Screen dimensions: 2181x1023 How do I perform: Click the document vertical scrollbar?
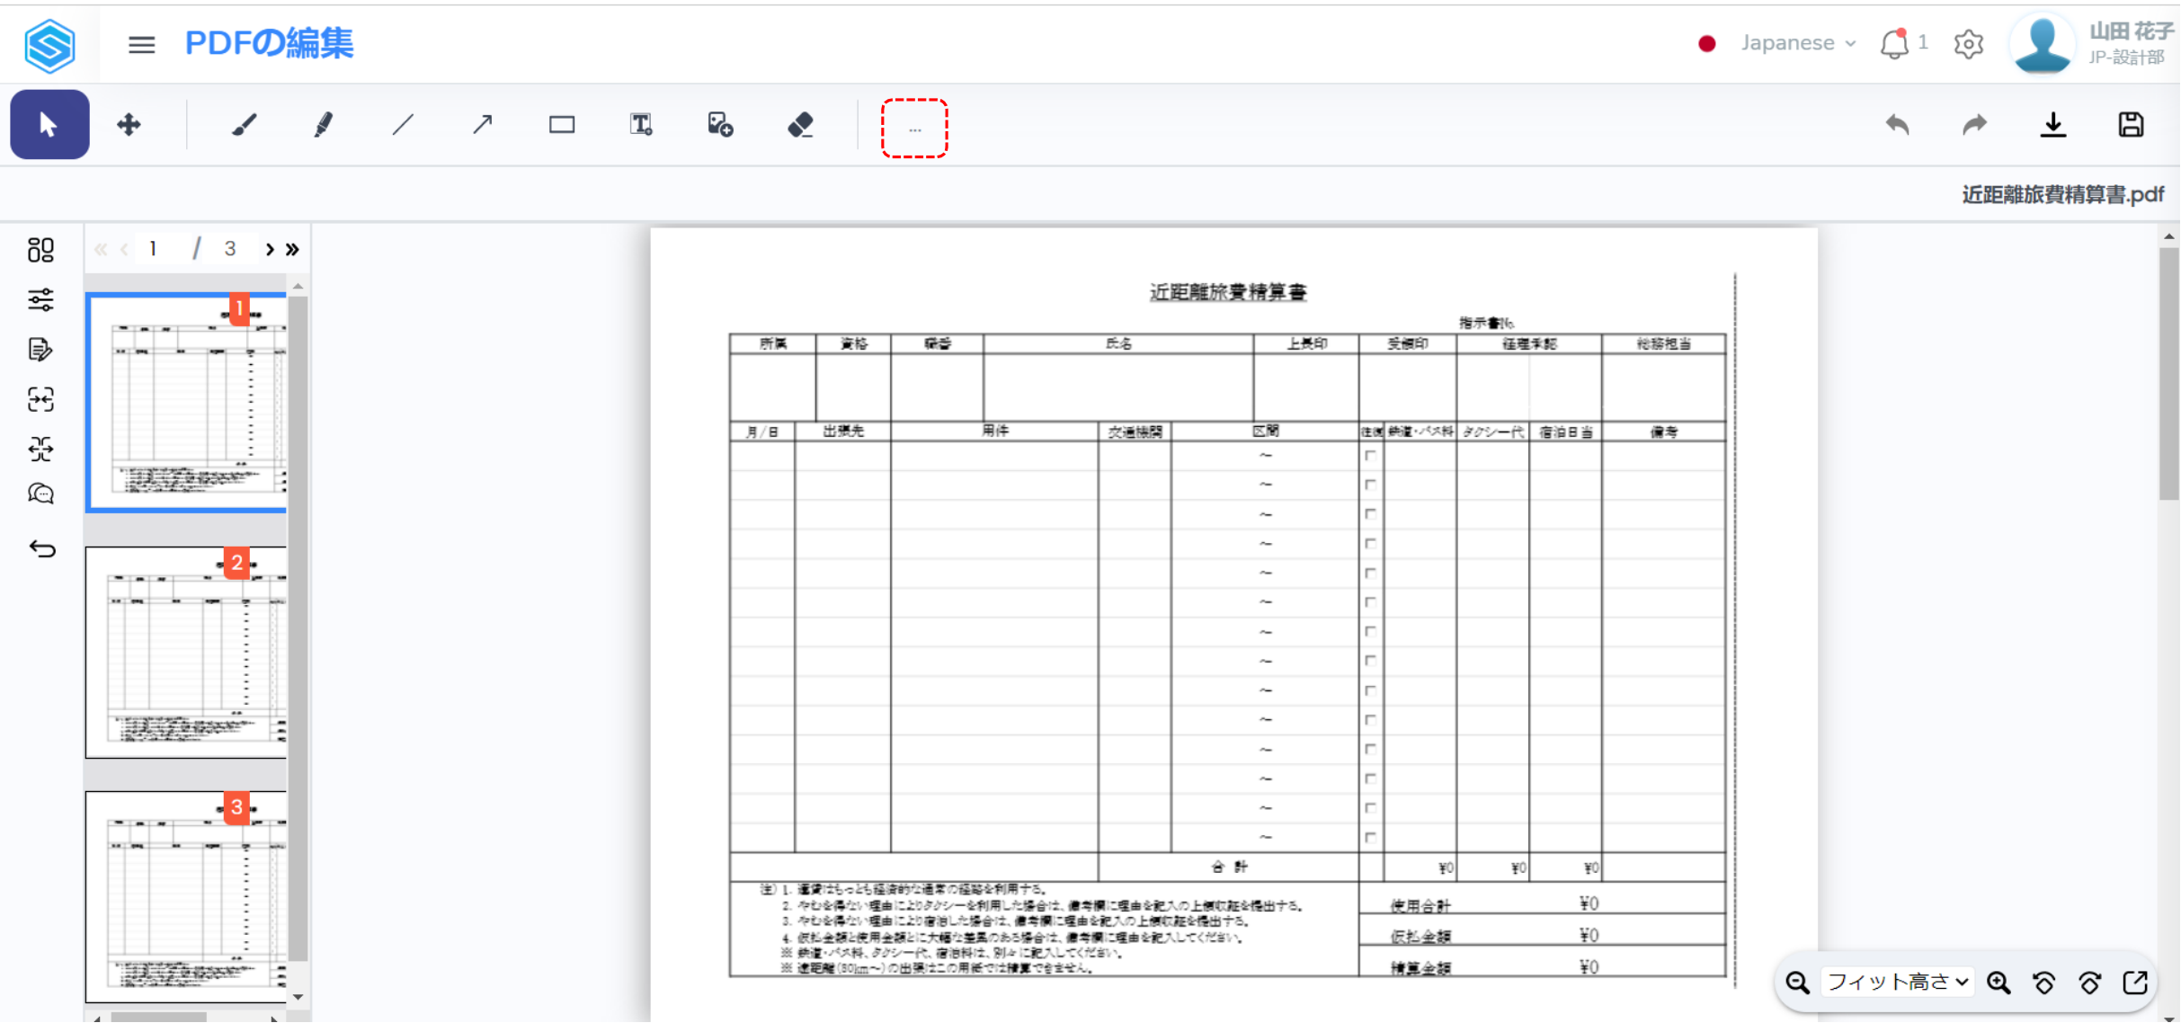pos(2168,373)
